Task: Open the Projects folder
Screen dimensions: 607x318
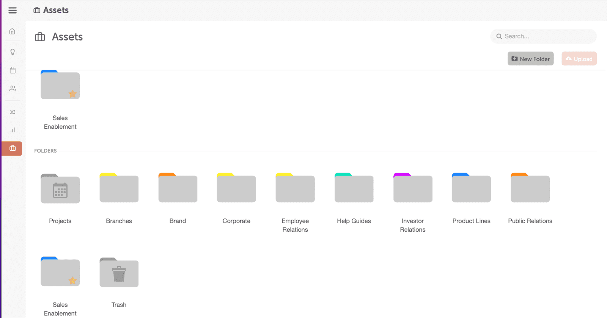Action: coord(60,189)
